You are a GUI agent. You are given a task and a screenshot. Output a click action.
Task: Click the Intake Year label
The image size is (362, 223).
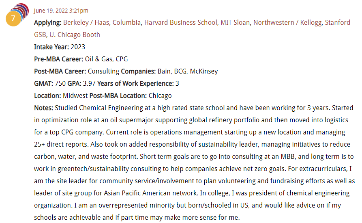pyautogui.click(x=51, y=47)
